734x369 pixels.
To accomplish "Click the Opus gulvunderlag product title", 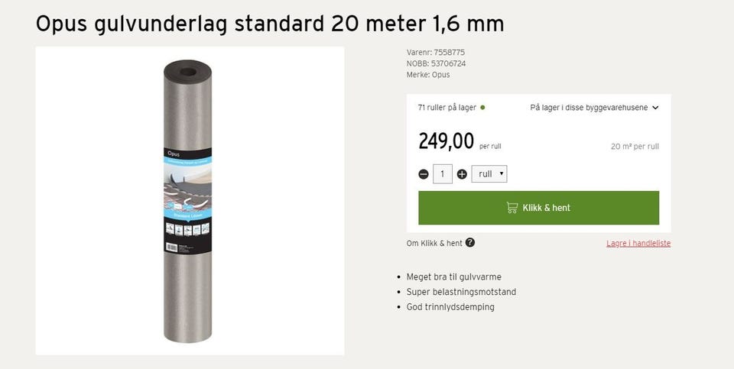I will [x=270, y=24].
